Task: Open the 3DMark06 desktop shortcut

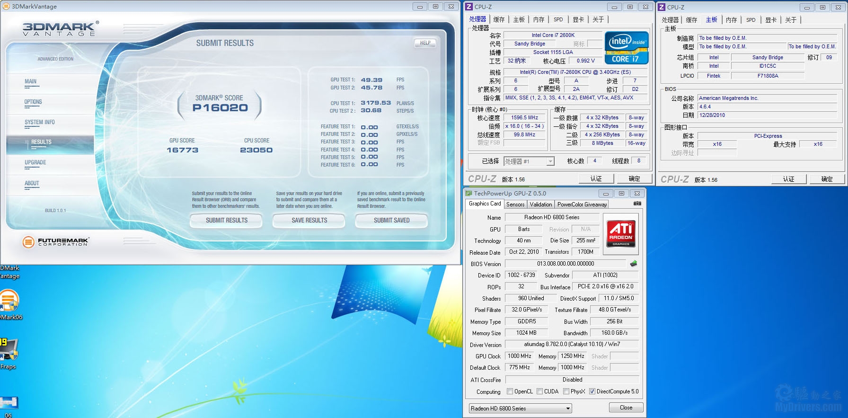Action: tap(9, 305)
